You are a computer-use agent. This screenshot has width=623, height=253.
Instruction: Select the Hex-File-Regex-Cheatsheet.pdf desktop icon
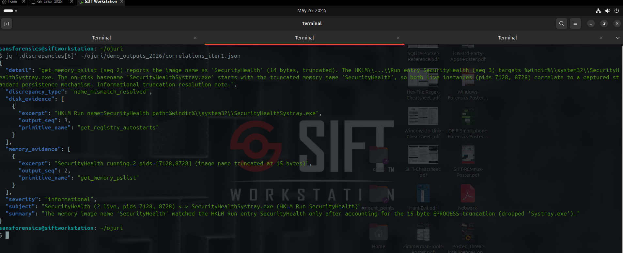click(423, 85)
